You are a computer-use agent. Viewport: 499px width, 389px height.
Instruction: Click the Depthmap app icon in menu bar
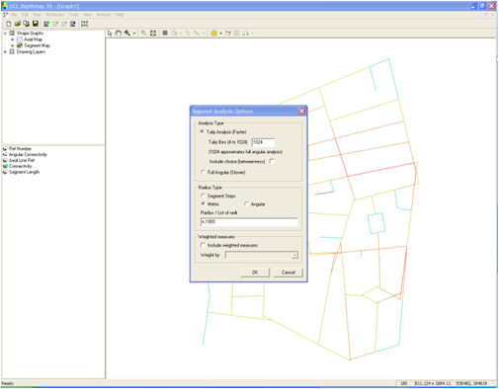[x=5, y=15]
